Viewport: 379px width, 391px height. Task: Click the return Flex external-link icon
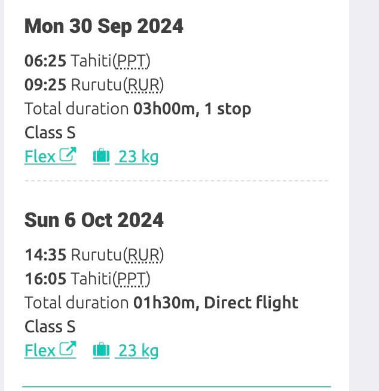[68, 348]
